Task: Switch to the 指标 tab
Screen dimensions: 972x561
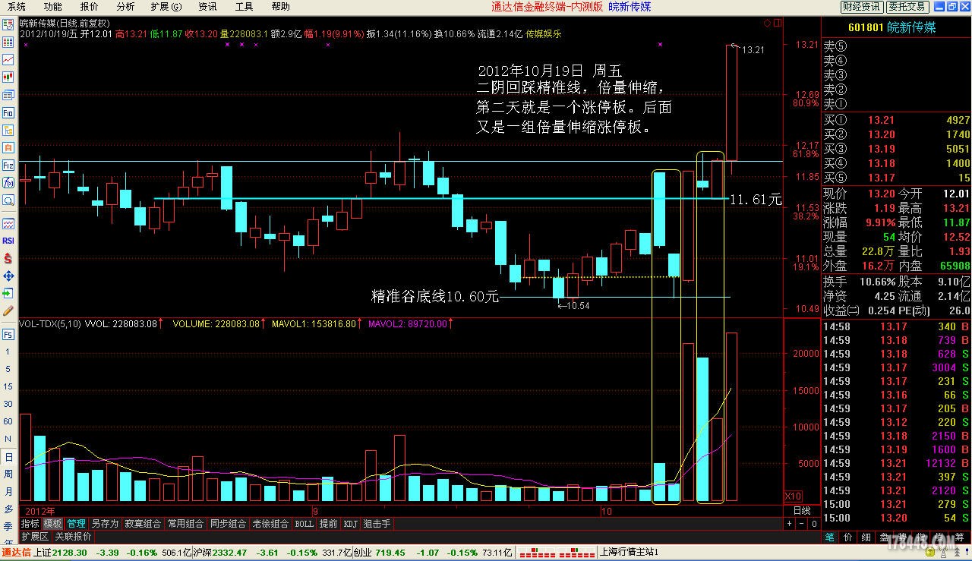Action: [x=30, y=524]
